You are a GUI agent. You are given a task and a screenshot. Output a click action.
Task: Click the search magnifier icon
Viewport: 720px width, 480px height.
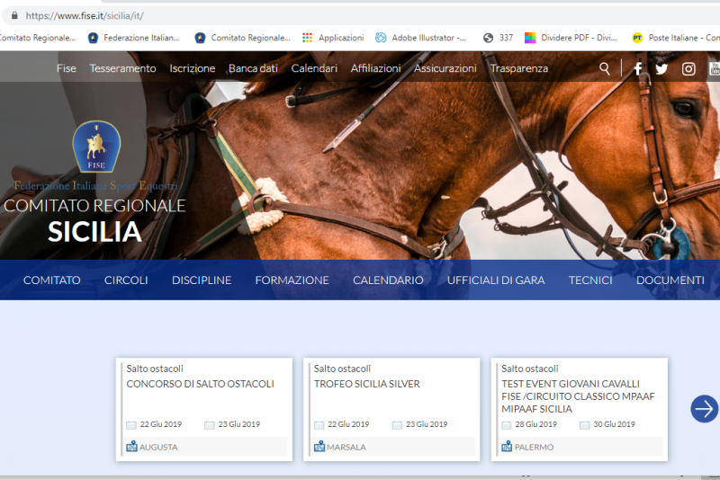pyautogui.click(x=605, y=69)
